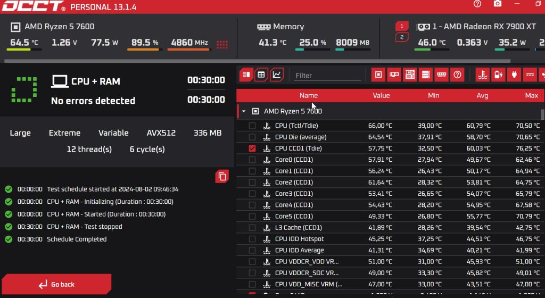This screenshot has height=298, width=545.
Task: Sort by the Value column header
Action: (381, 95)
